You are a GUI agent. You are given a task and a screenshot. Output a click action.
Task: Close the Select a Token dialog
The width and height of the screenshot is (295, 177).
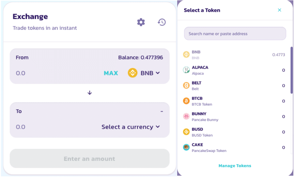(279, 10)
